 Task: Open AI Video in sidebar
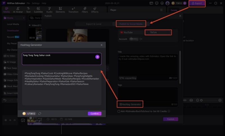tap(10, 56)
